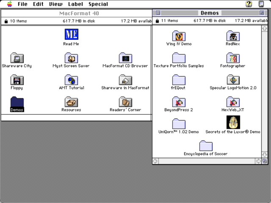
Task: Click the '10 items' text in MacFormat 40
Action: pyautogui.click(x=19, y=21)
